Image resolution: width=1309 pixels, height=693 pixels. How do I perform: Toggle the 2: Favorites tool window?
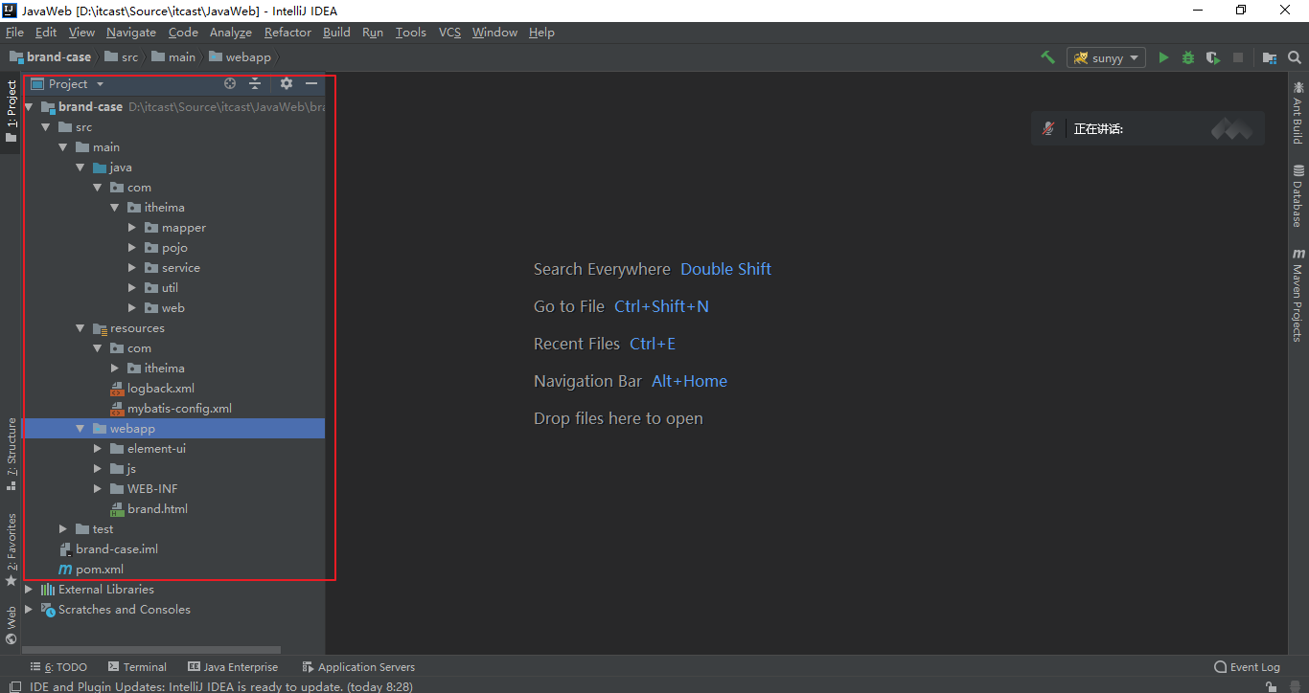pyautogui.click(x=11, y=549)
